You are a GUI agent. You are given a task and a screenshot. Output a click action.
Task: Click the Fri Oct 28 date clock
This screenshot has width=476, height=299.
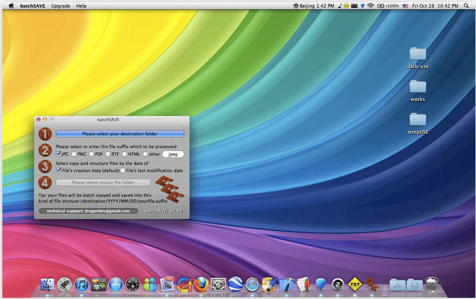coord(435,6)
